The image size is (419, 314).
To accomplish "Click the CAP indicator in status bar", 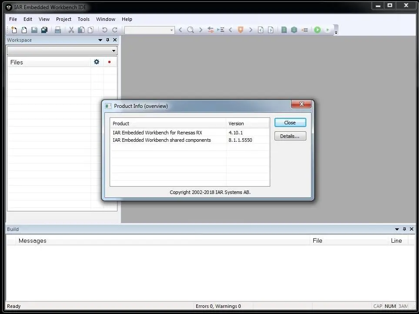I will pos(378,306).
